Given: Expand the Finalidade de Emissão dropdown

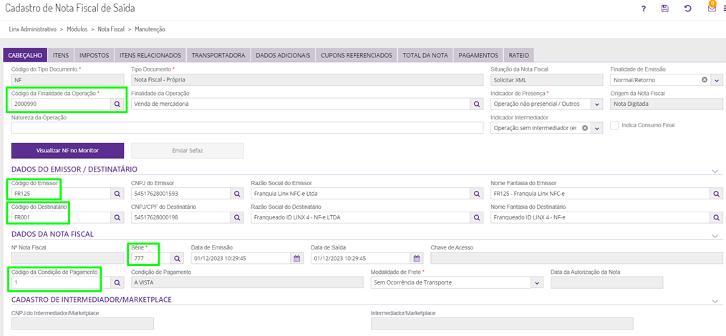Looking at the screenshot, I should (717, 80).
